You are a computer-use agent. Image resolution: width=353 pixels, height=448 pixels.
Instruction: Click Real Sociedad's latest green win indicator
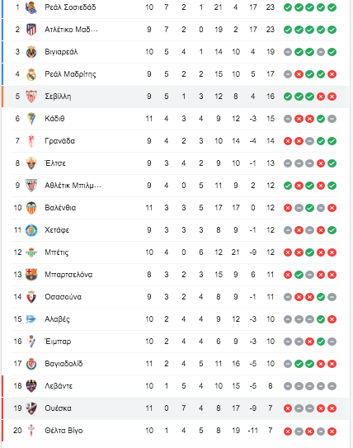tap(332, 7)
